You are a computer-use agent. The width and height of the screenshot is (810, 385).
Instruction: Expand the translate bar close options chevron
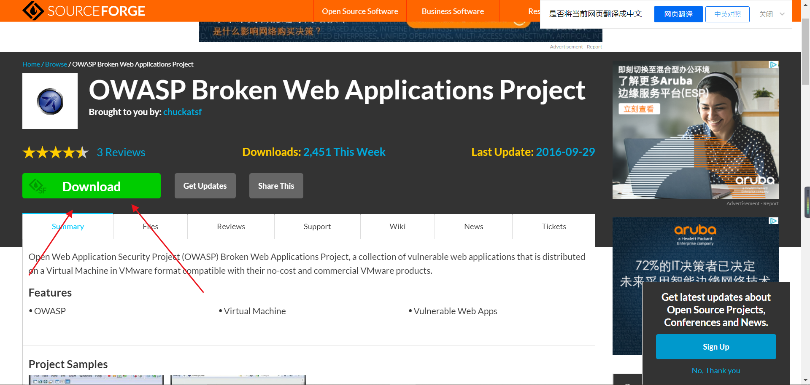coord(782,14)
